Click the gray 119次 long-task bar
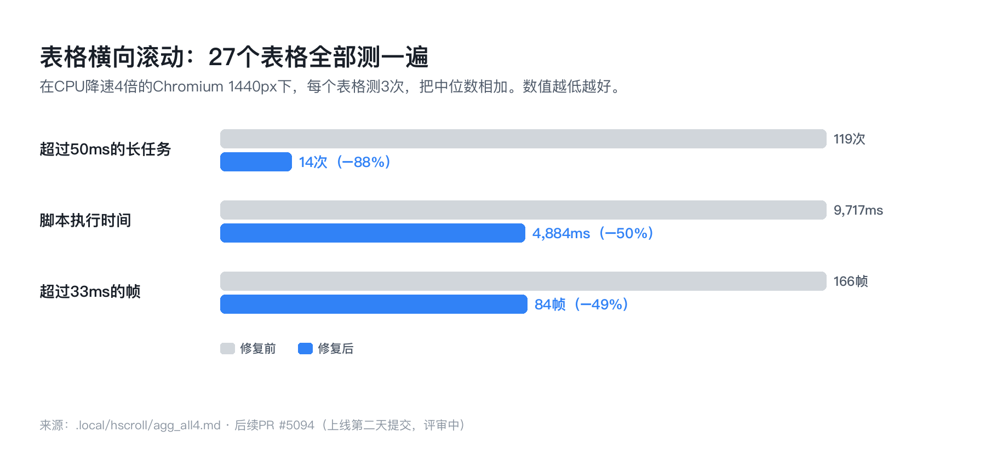 tap(523, 139)
